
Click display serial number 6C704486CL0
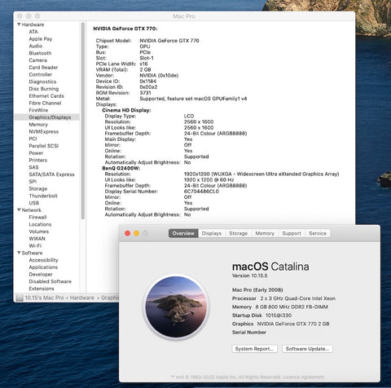click(201, 192)
